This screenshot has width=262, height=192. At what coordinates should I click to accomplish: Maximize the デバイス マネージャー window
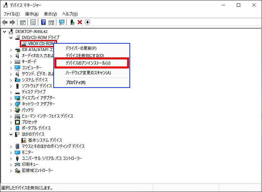239,5
